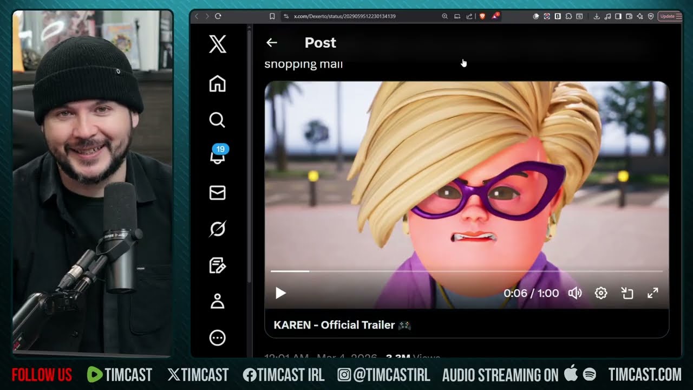This screenshot has height=390, width=693.
Task: Open the Brave VPN shield icon
Action: [x=651, y=16]
